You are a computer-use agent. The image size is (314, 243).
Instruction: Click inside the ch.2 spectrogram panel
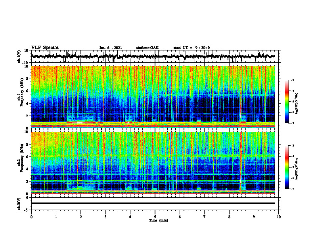[153, 163]
